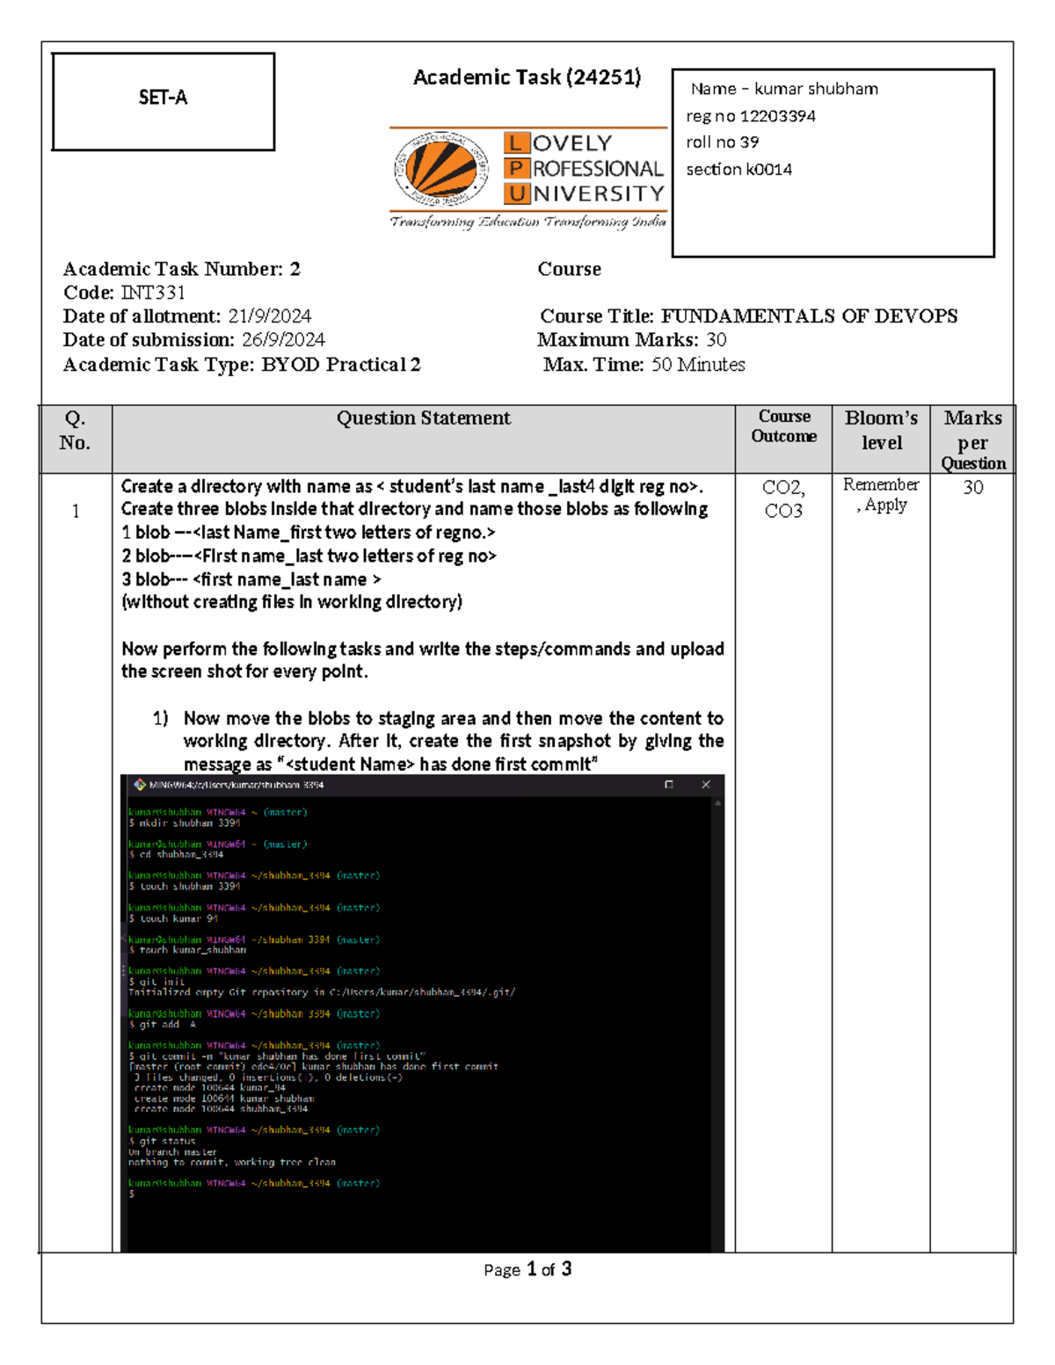
Task: Click 'Course Title: FUNDAMENTALS OF DEVOPS'
Action: (749, 316)
